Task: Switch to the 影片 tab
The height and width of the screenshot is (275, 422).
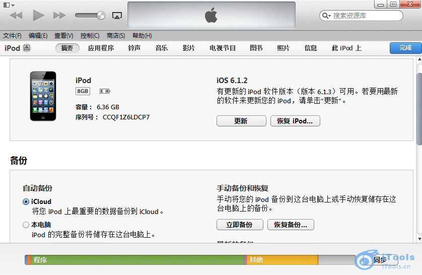Action: 189,48
